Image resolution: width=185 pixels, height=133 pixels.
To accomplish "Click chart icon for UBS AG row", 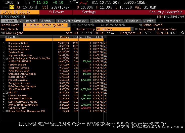I will point(105,93).
